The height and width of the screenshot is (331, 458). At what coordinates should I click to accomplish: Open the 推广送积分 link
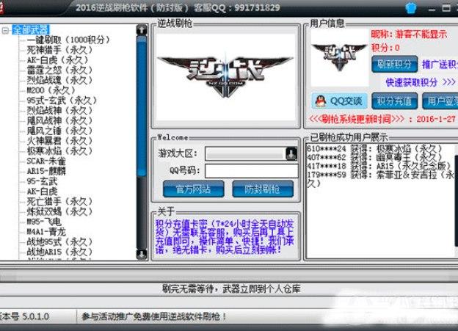(440, 65)
